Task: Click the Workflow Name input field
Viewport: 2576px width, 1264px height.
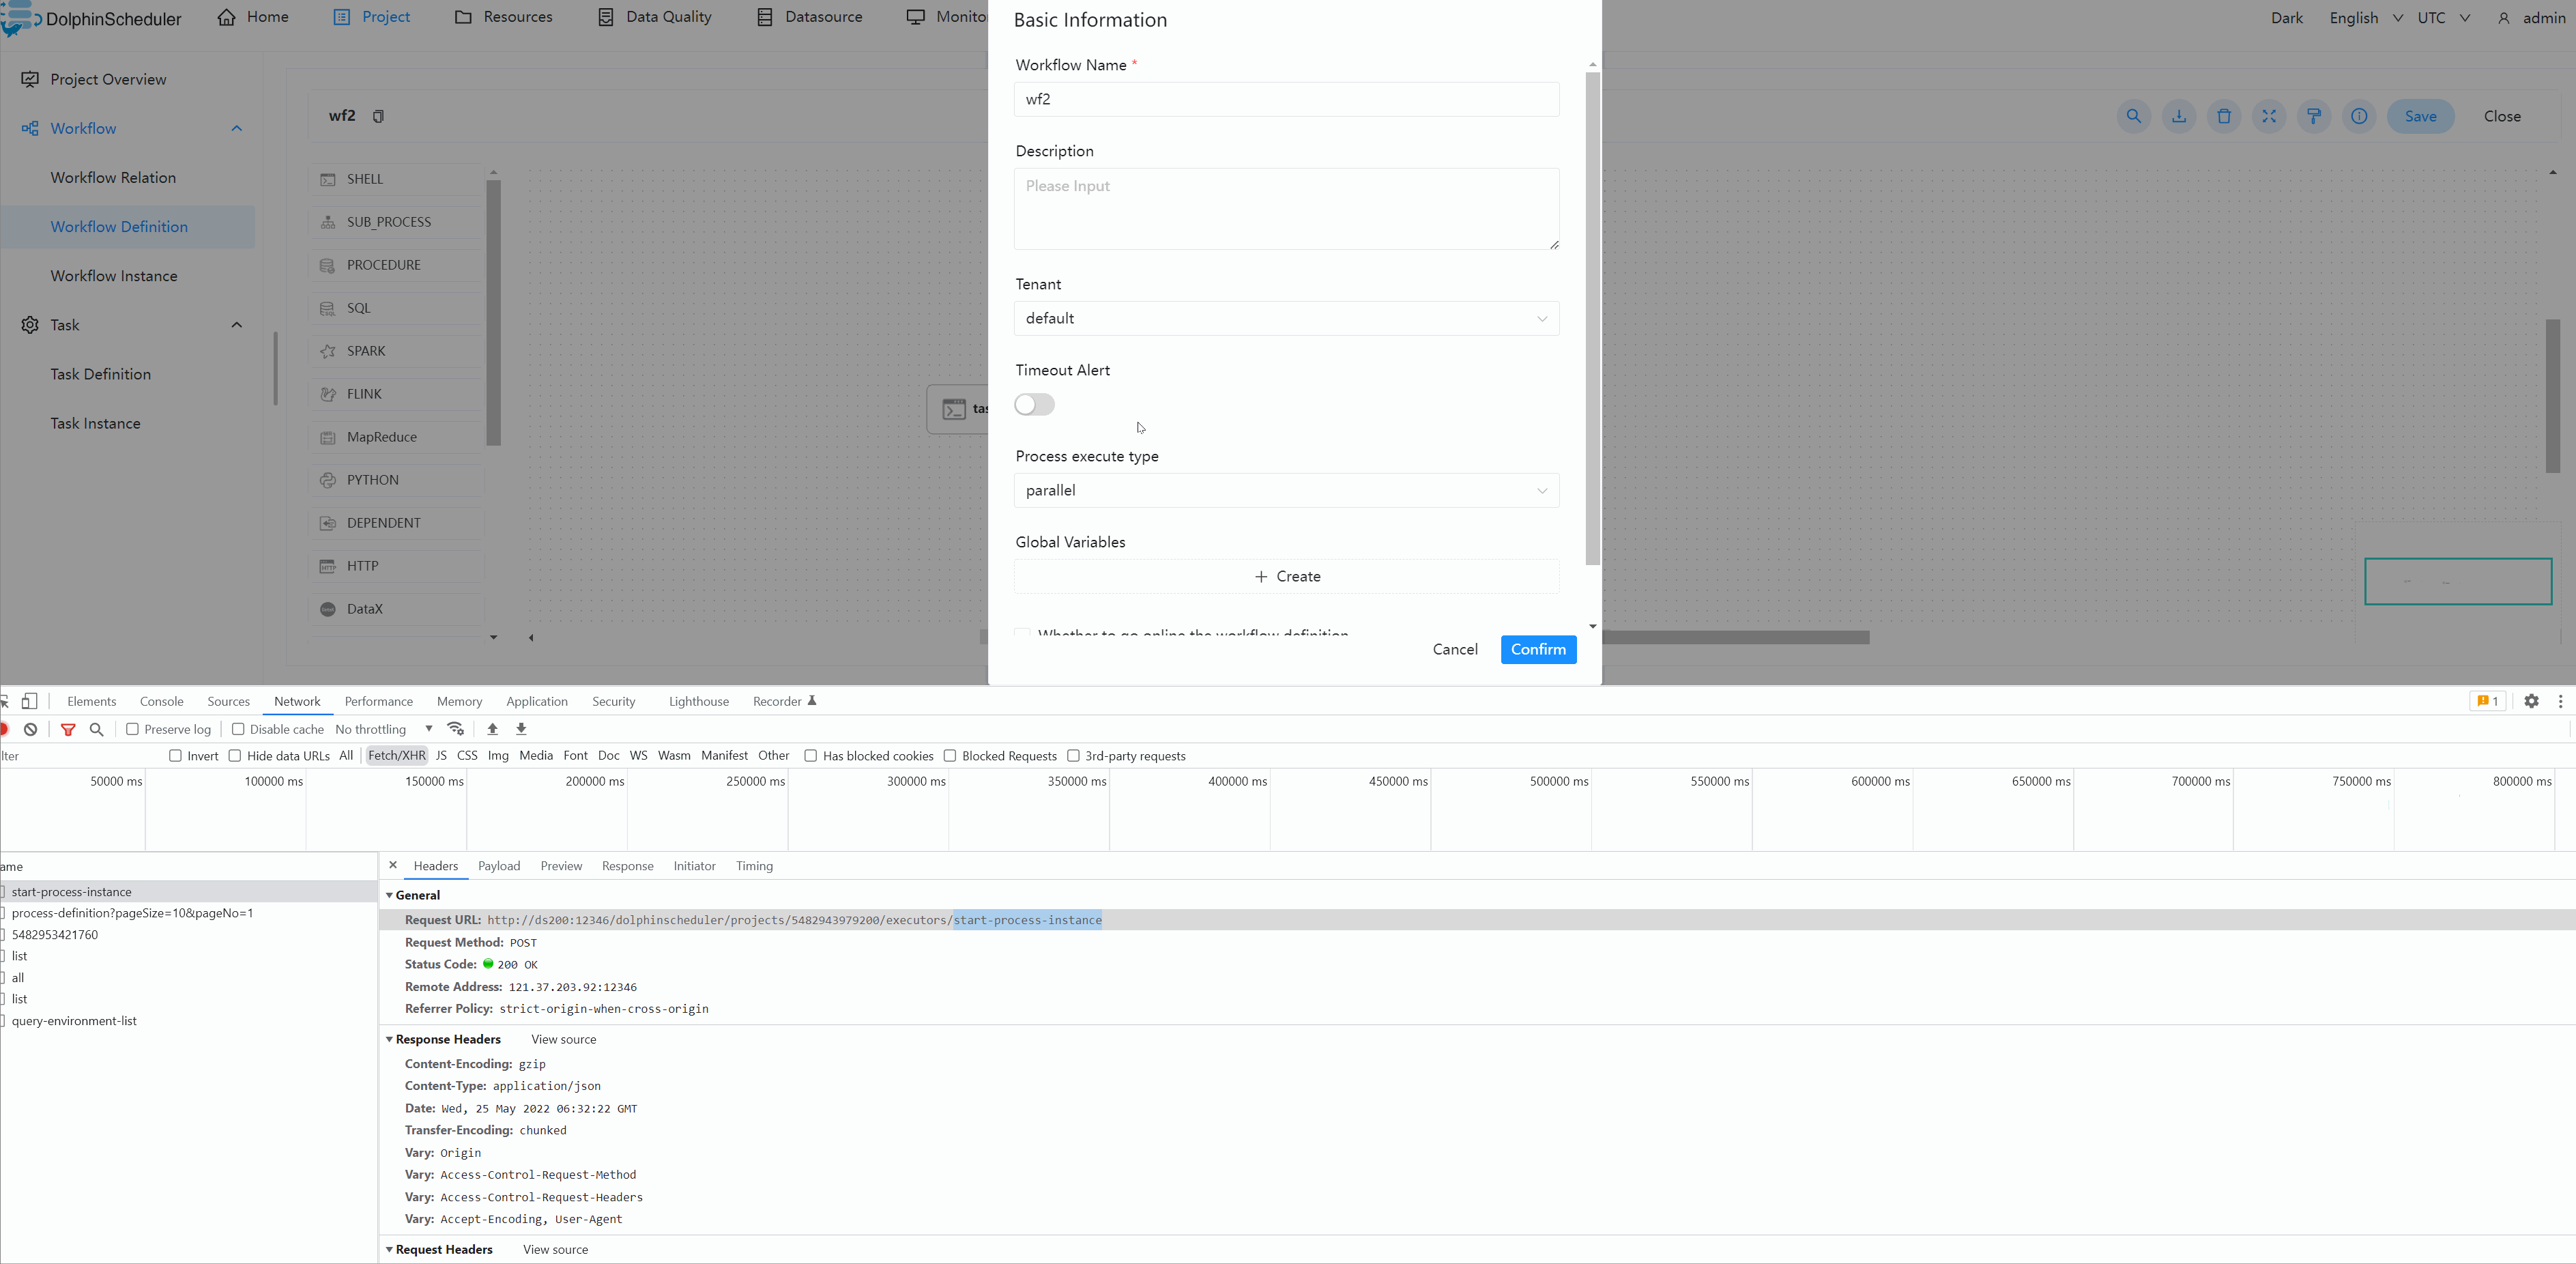Action: tap(1286, 99)
